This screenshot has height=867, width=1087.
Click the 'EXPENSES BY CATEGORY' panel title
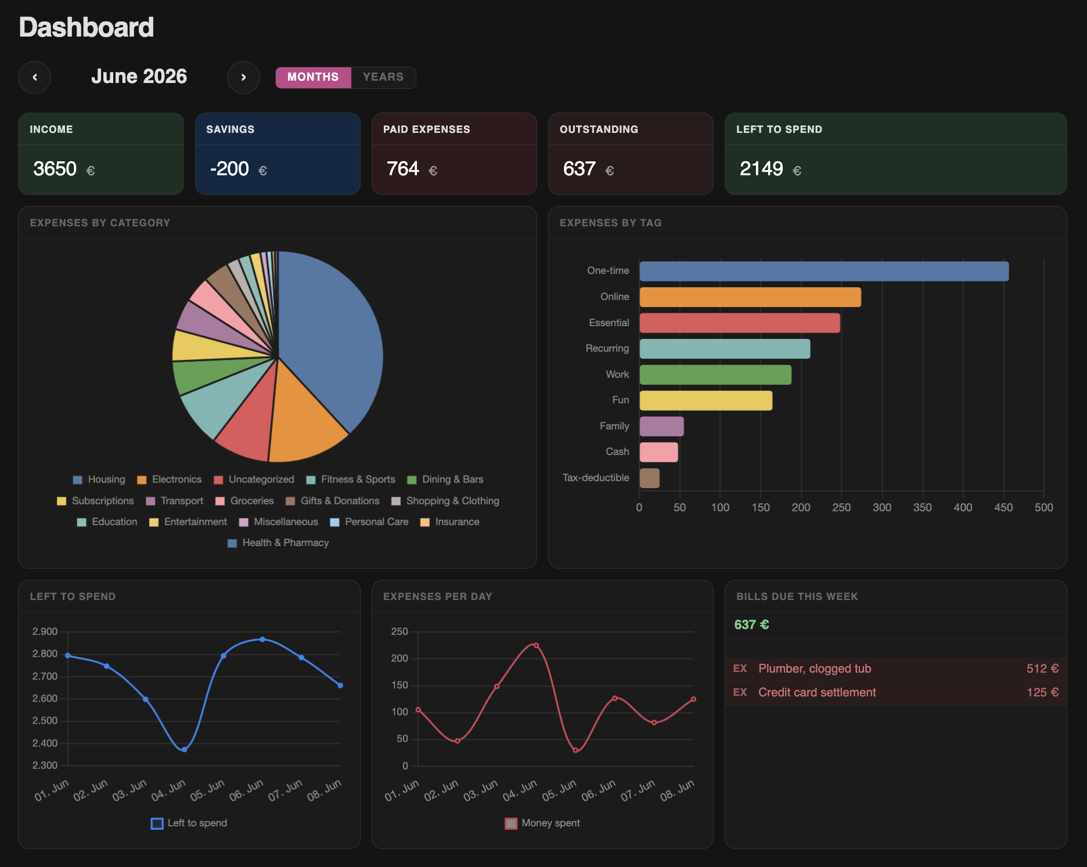(100, 223)
